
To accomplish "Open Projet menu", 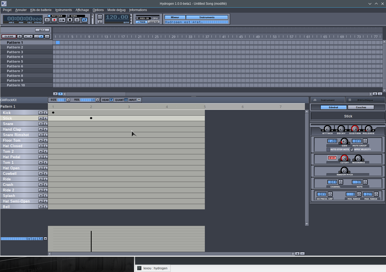I will 7,10.
